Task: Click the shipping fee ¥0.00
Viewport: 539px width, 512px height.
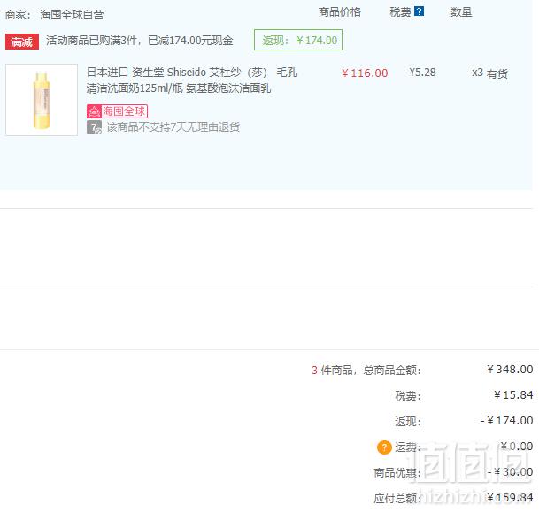Action: click(517, 446)
